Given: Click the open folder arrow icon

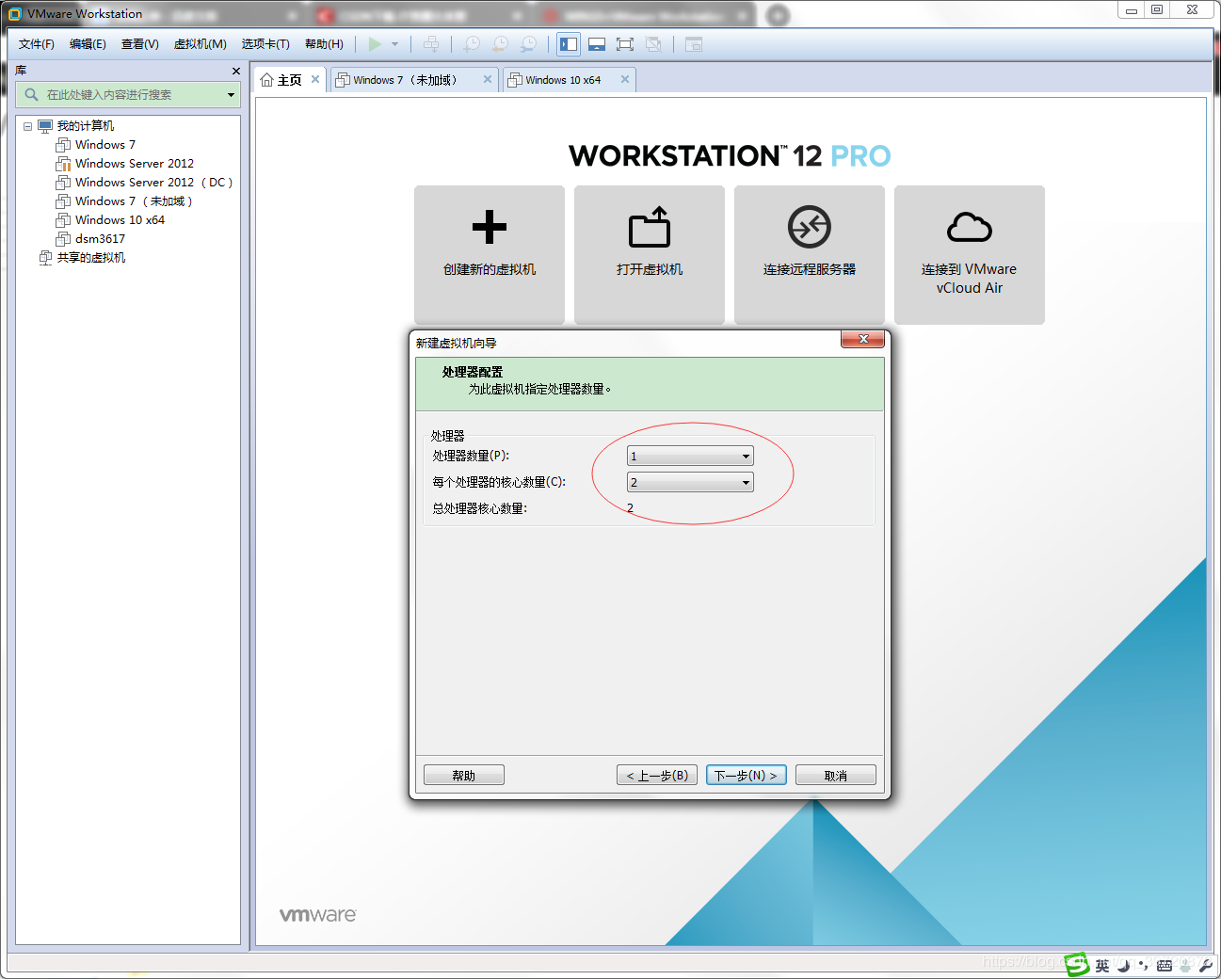Looking at the screenshot, I should [x=650, y=227].
